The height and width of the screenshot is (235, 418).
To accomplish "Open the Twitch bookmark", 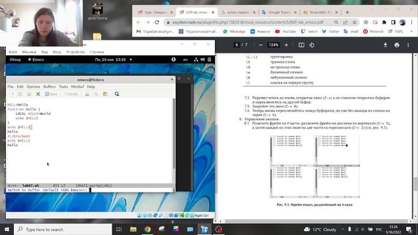I will coord(309,31).
